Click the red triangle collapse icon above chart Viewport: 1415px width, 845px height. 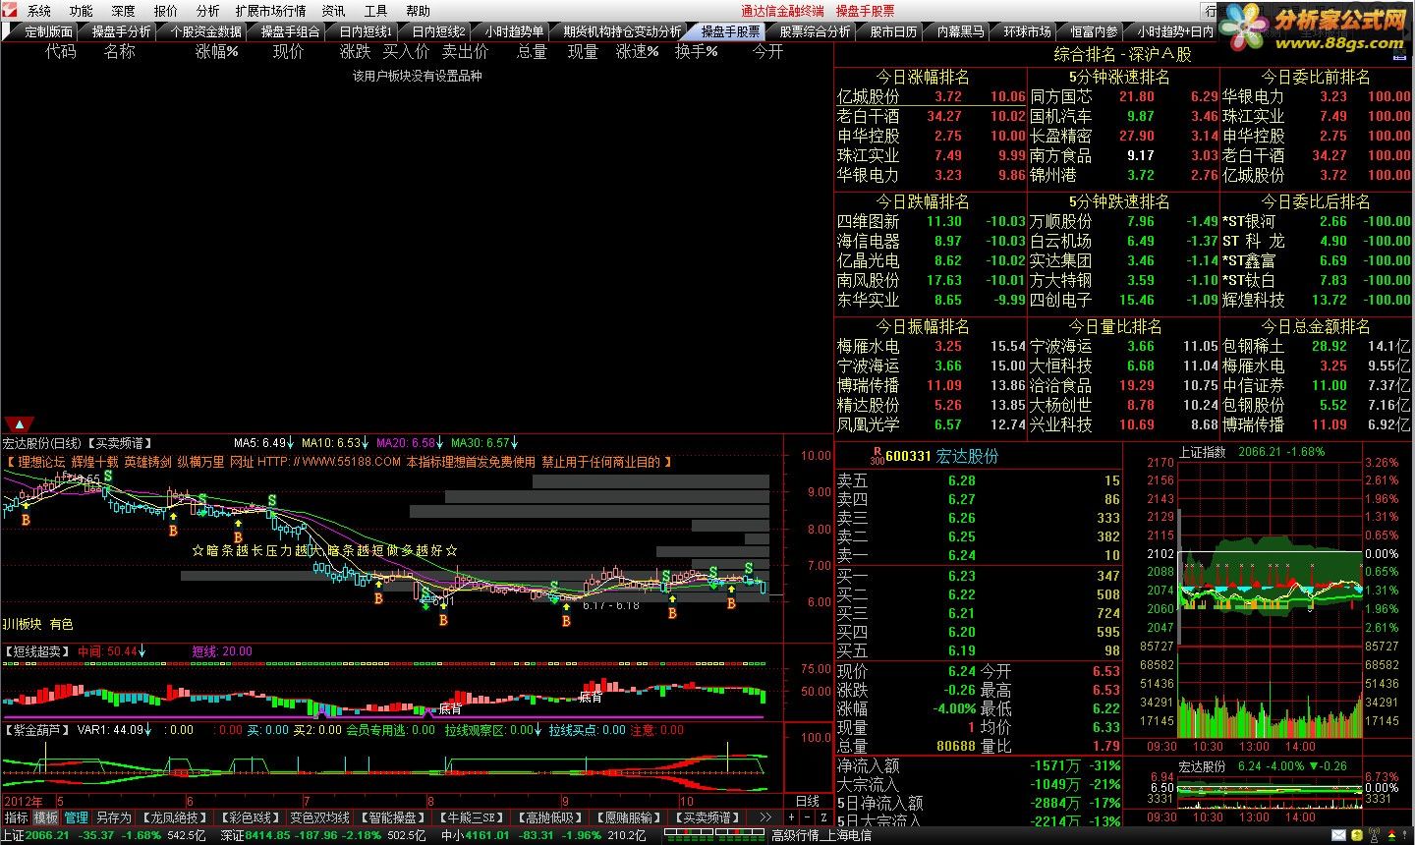point(19,424)
